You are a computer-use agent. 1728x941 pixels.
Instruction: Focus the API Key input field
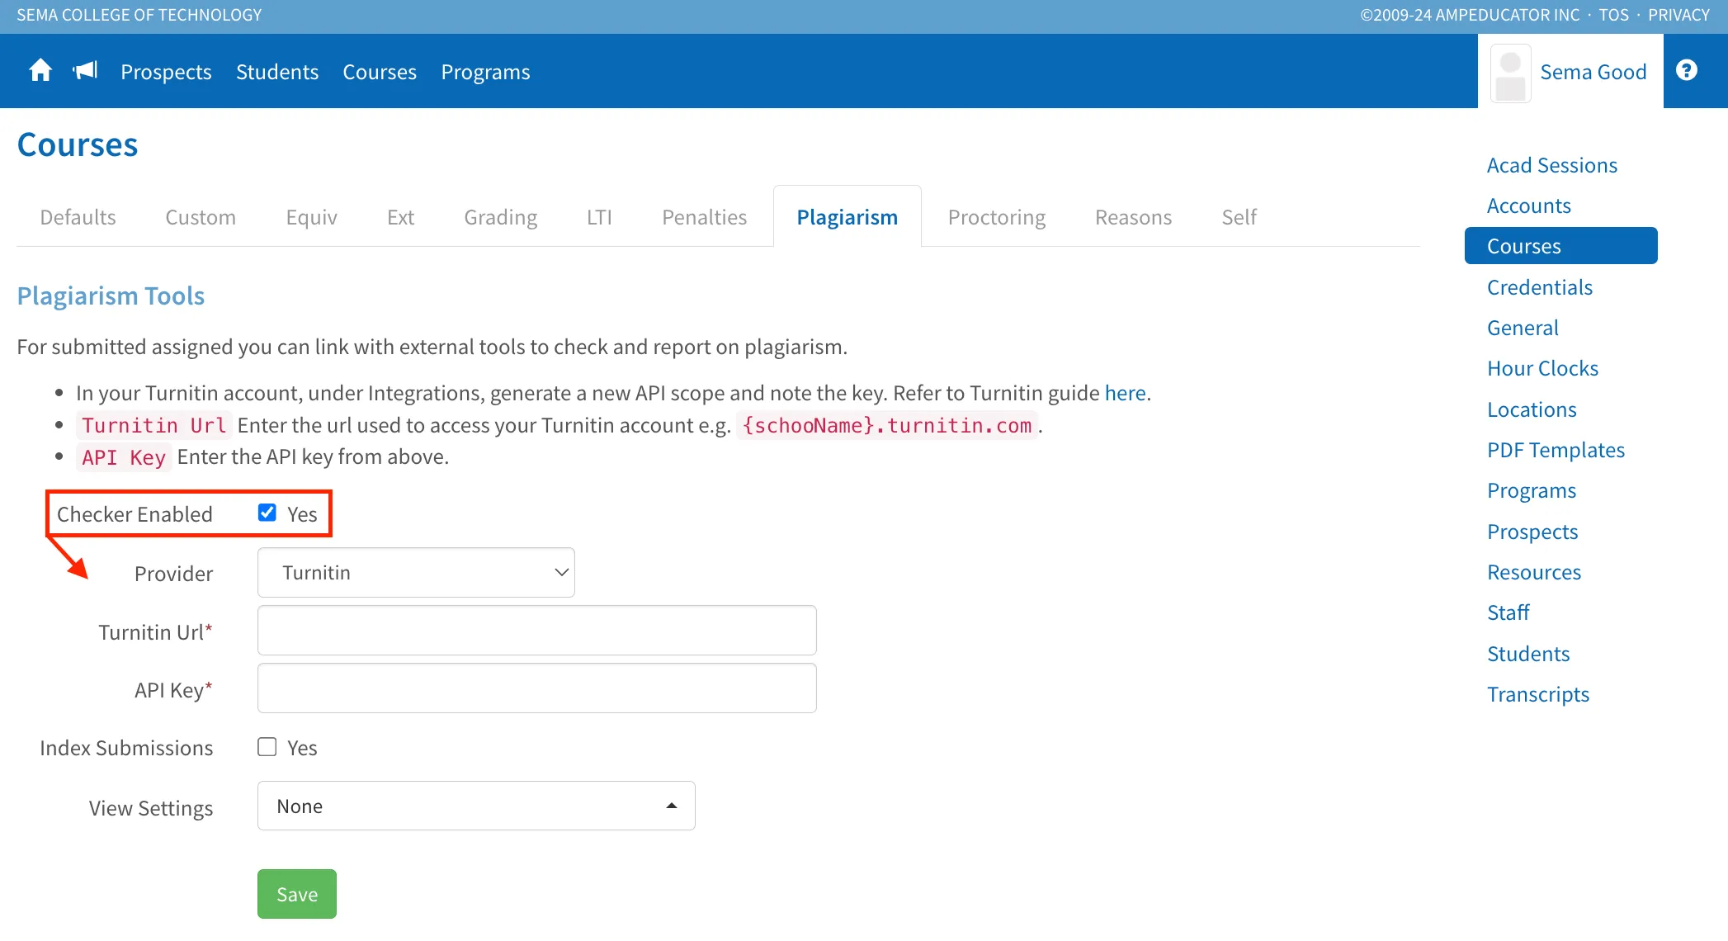(536, 688)
